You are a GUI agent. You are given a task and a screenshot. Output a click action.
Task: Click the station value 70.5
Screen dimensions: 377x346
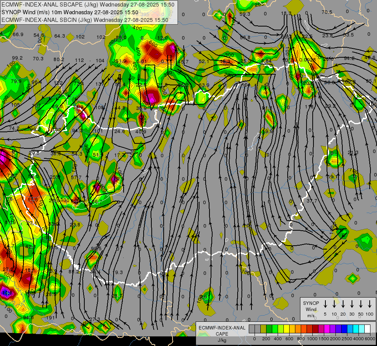point(327,12)
